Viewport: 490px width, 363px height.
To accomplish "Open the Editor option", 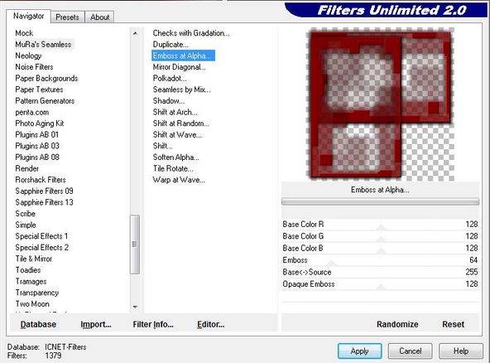I will tap(211, 324).
